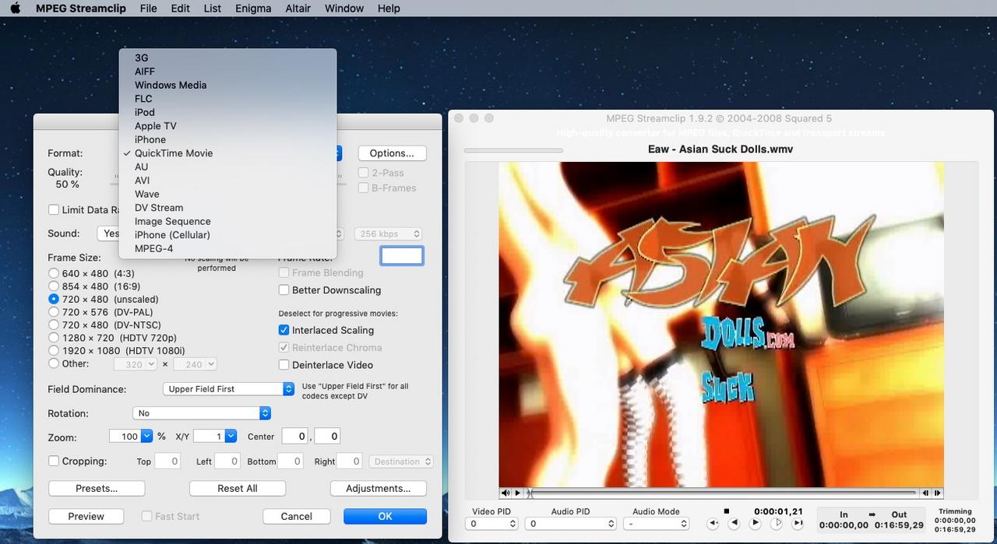
Task: Click the forward play round button
Action: click(755, 525)
